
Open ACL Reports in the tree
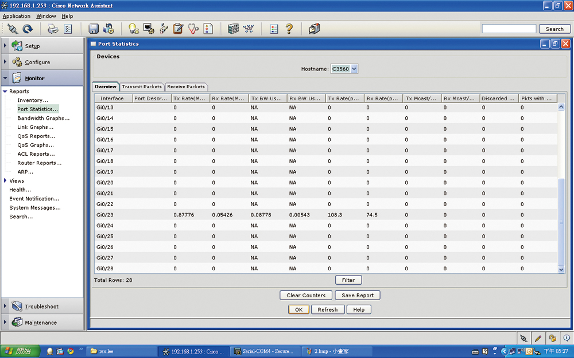coord(36,154)
